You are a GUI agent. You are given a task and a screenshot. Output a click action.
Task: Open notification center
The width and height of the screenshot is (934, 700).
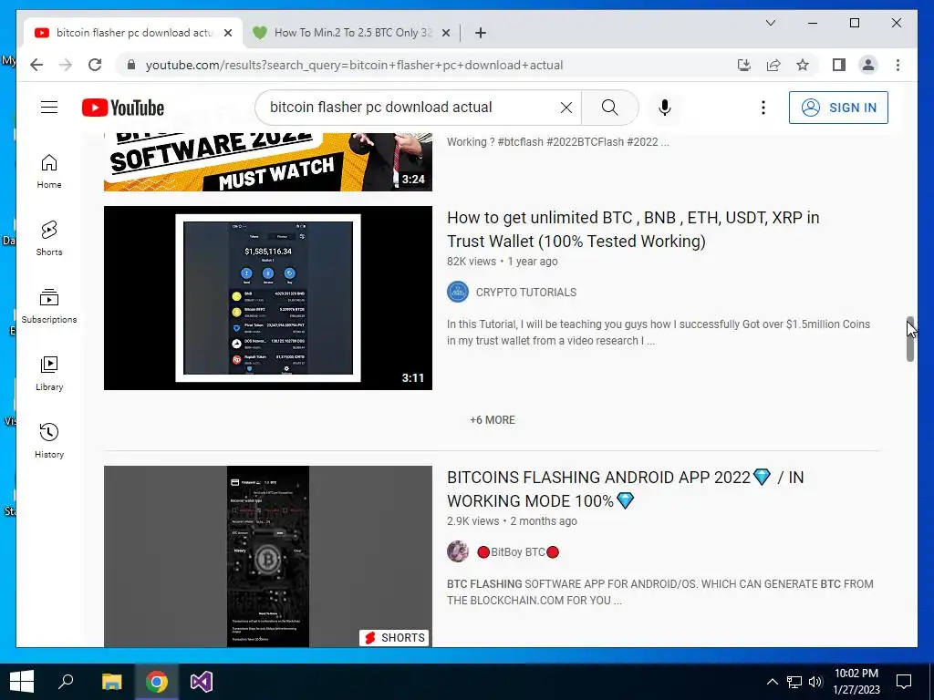click(x=904, y=682)
